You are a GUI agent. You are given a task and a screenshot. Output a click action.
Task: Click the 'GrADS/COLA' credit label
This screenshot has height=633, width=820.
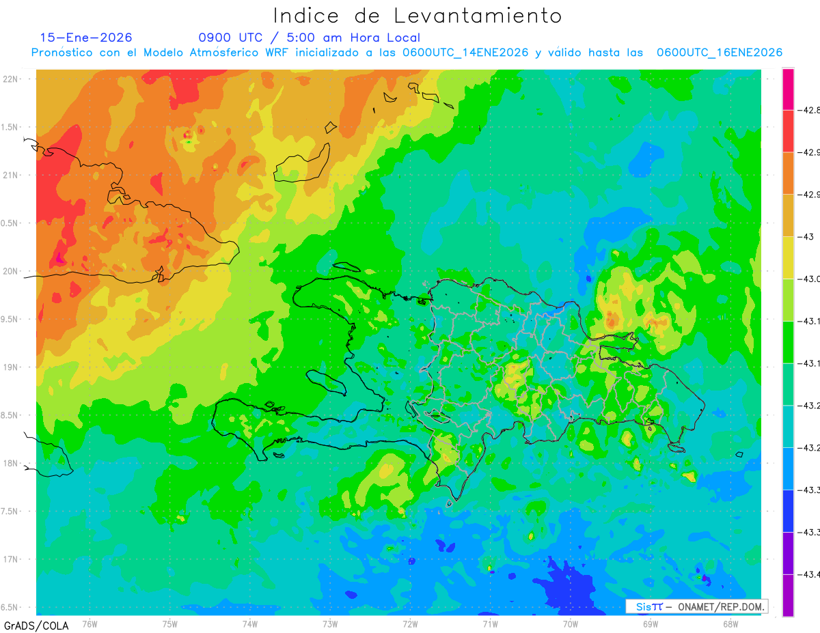[36, 625]
